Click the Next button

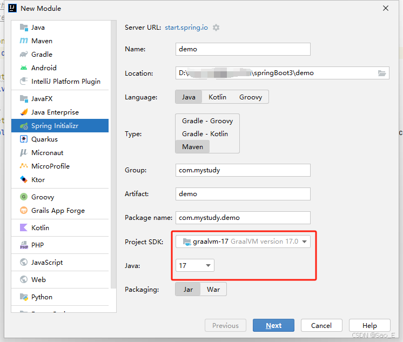click(x=273, y=325)
